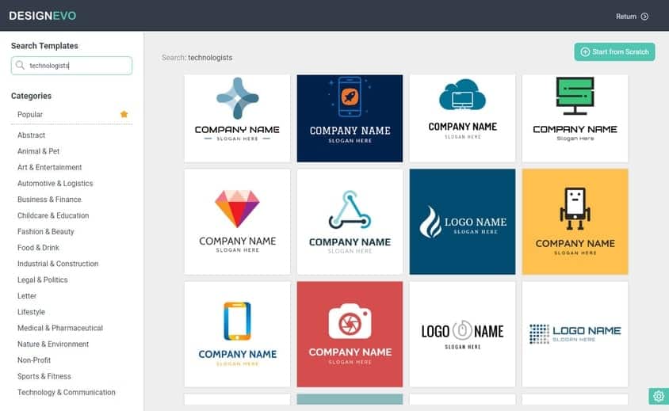669x411 pixels.
Task: Click the Search Templates heading
Action: point(44,46)
